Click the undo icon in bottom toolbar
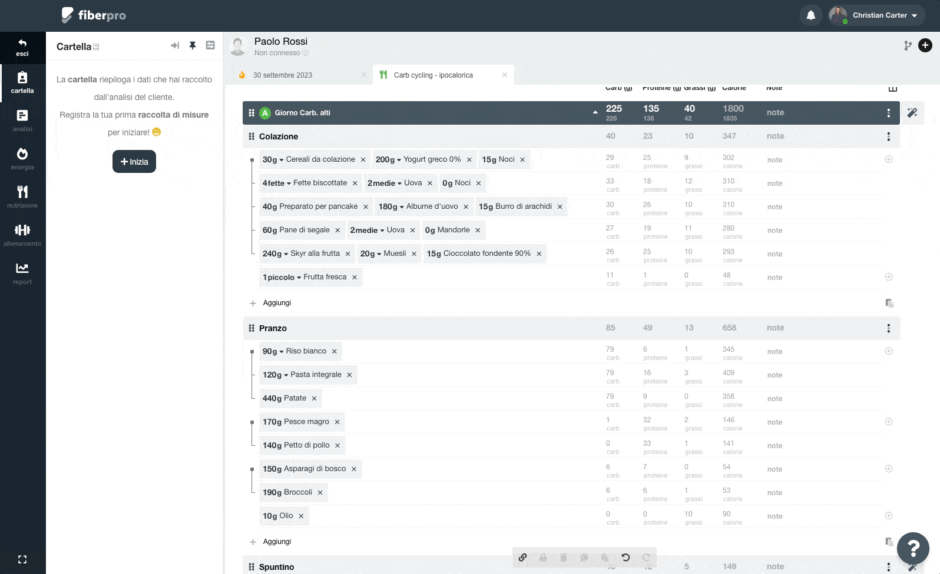The height and width of the screenshot is (574, 940). coord(625,558)
